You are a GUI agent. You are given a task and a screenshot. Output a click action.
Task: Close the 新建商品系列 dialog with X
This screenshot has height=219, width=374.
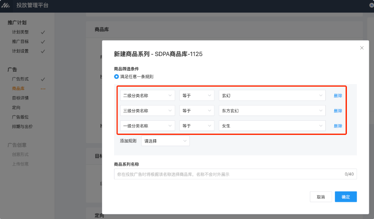[362, 48]
